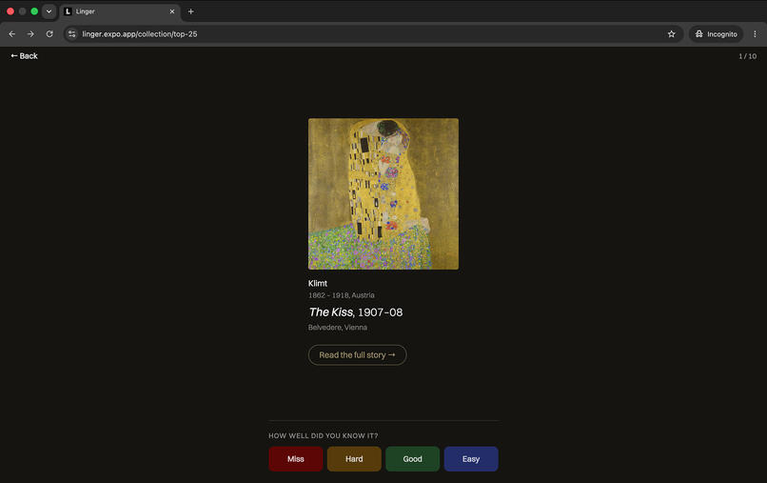
Task: Click Read the full story button
Action: (357, 354)
